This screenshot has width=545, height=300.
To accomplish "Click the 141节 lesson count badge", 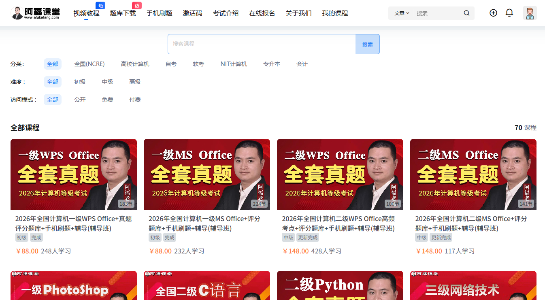I will (x=526, y=204).
